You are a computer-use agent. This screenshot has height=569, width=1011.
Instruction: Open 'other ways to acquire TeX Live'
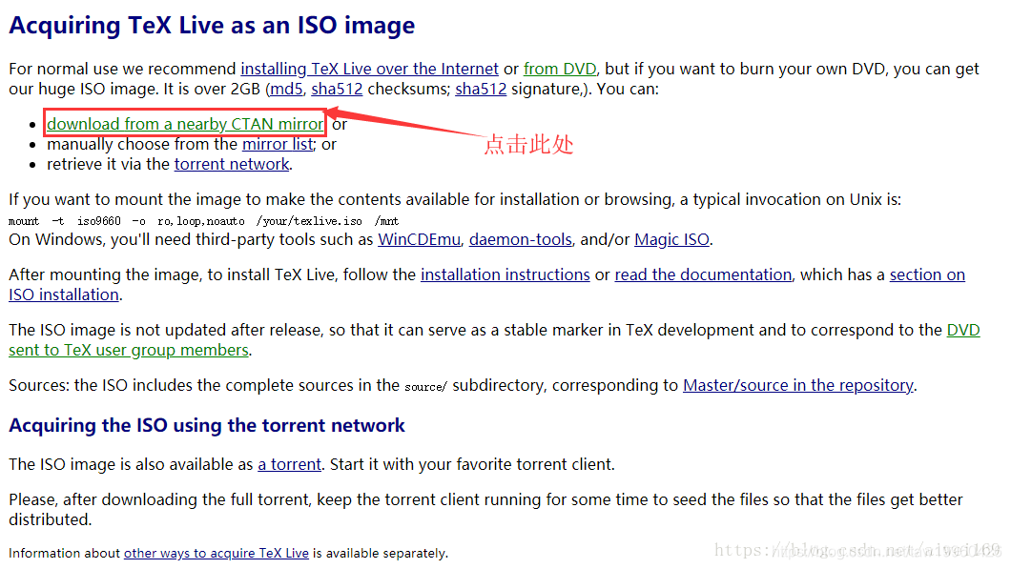click(216, 553)
